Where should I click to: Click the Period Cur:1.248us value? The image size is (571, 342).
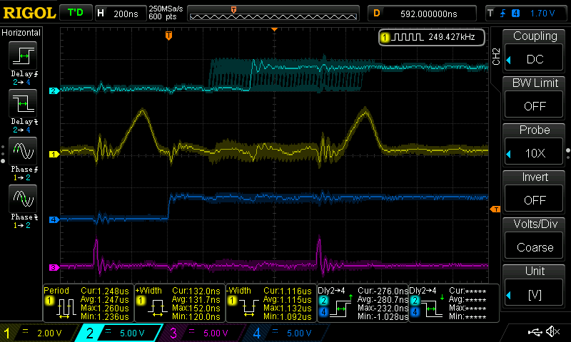coord(105,291)
